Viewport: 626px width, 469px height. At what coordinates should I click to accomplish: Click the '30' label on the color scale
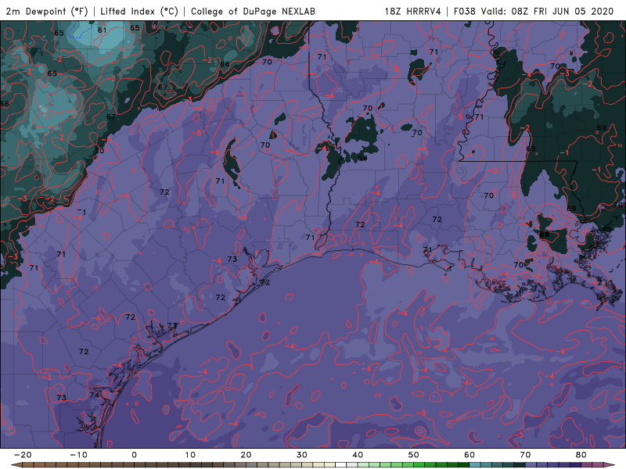tap(302, 455)
